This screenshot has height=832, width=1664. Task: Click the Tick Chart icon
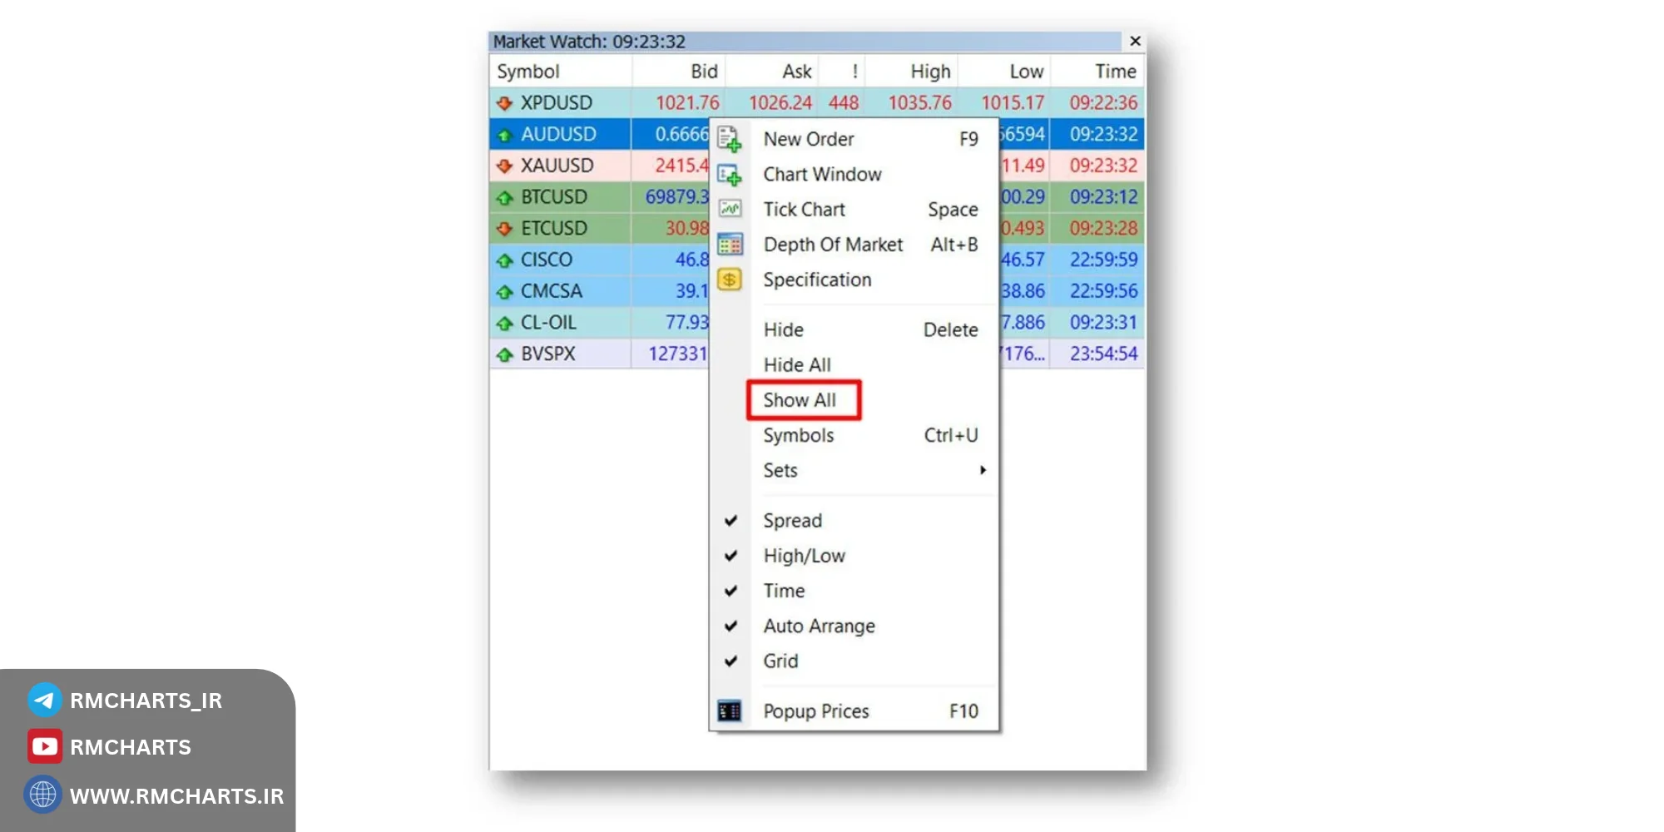tap(730, 209)
